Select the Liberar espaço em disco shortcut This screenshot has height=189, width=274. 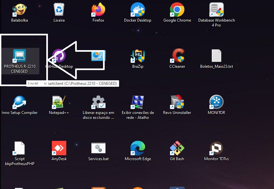click(98, 103)
